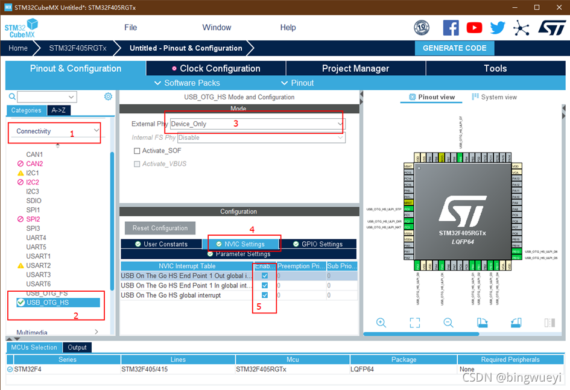Switch to the A->Z tab
The height and width of the screenshot is (390, 570).
[59, 110]
